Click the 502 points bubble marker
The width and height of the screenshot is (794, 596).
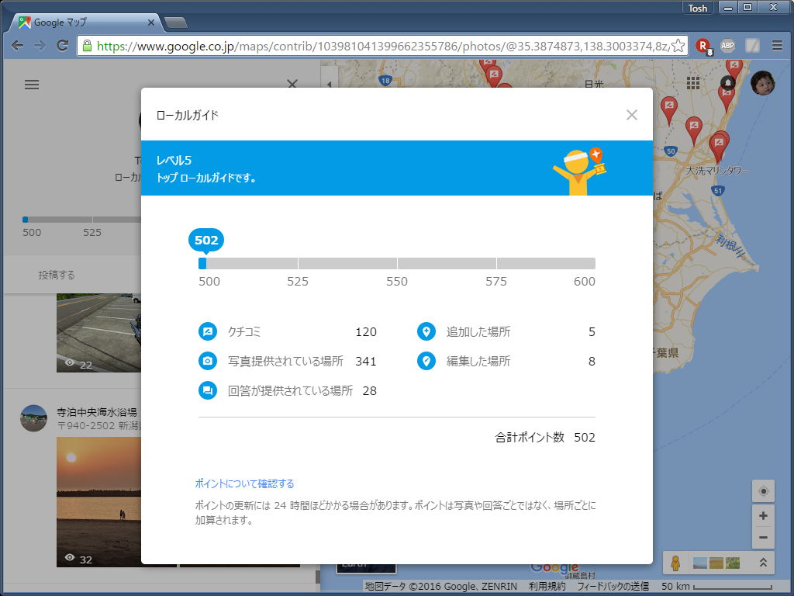tap(206, 241)
